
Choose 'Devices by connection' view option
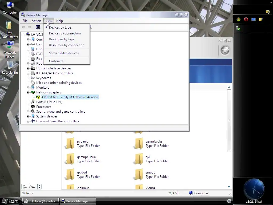(65, 33)
